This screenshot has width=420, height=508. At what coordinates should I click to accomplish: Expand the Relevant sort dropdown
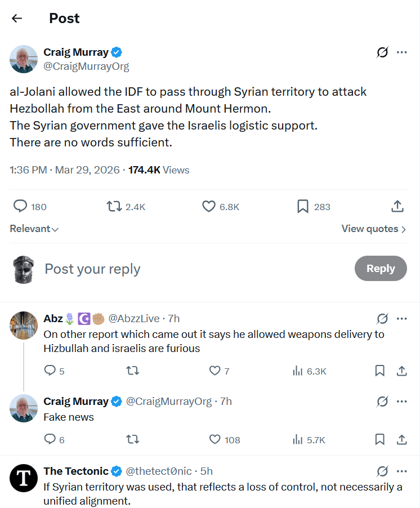coord(34,229)
